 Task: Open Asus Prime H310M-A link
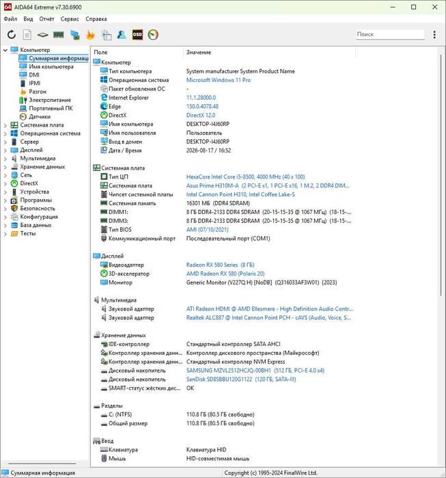pos(268,185)
